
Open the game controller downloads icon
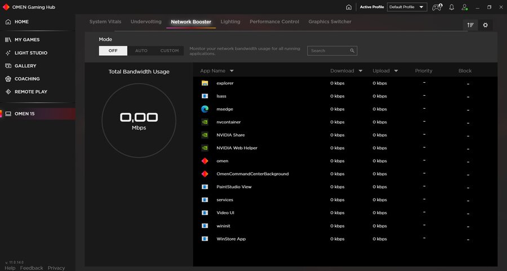[437, 7]
